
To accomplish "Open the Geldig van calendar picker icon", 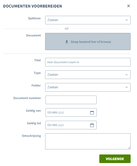I will click(92, 113).
